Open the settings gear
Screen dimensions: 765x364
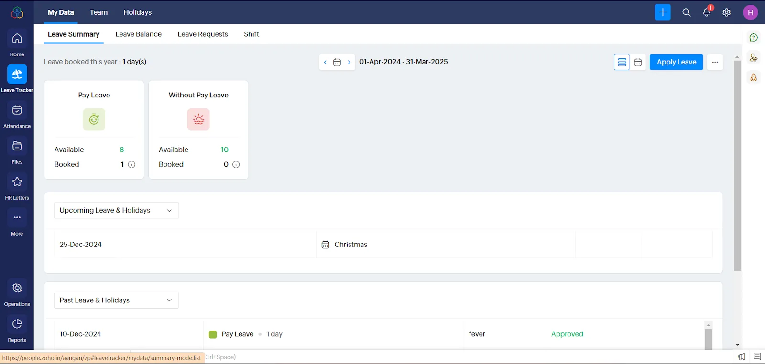(727, 12)
